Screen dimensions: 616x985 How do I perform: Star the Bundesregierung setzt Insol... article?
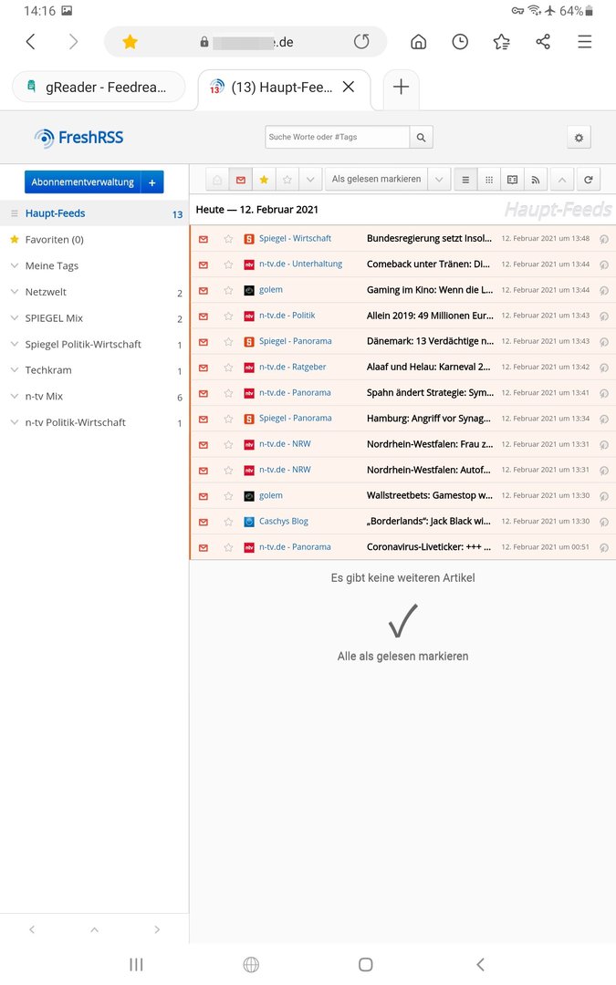point(228,239)
